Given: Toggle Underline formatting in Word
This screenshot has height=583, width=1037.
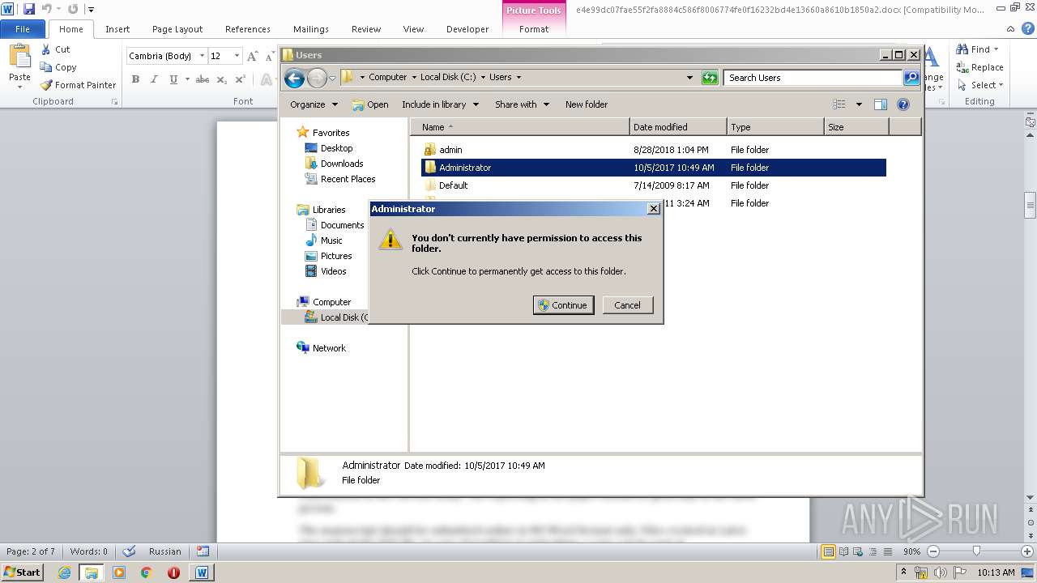Looking at the screenshot, I should tap(173, 79).
